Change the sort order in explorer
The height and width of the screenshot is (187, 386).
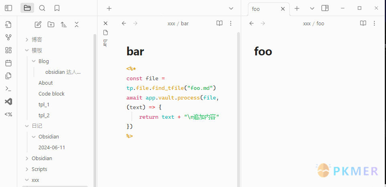pyautogui.click(x=64, y=24)
